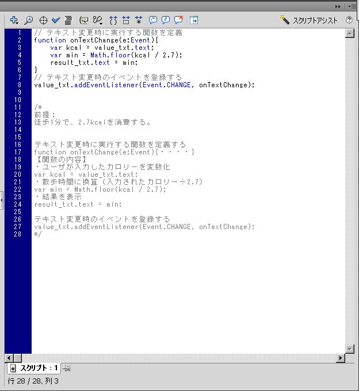Screen dimensions: 359x391
Task: Remove comment using the toolbar icon
Action: 178,20
